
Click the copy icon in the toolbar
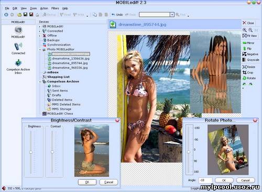[x=95, y=15]
